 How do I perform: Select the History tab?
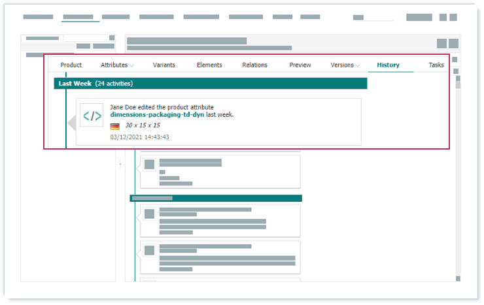click(388, 65)
